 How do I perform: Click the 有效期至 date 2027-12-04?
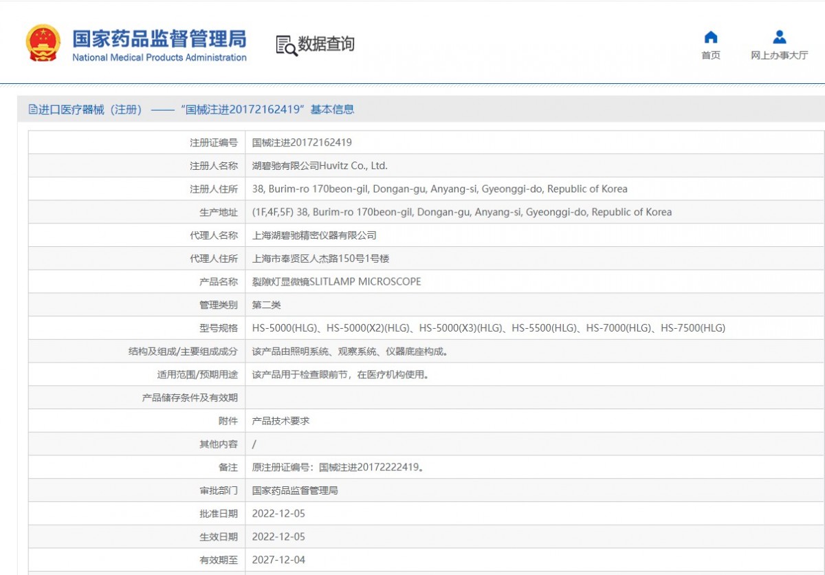[278, 560]
